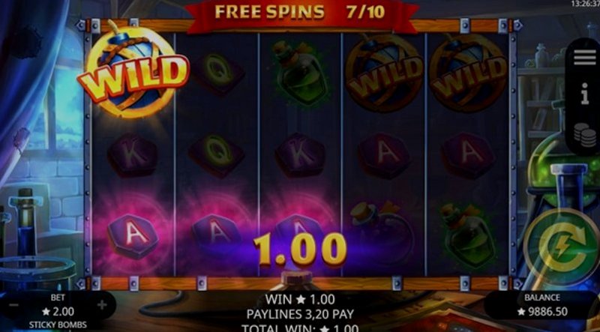Decrease the bet with minus button
The height and width of the screenshot is (332, 600).
coord(13,305)
